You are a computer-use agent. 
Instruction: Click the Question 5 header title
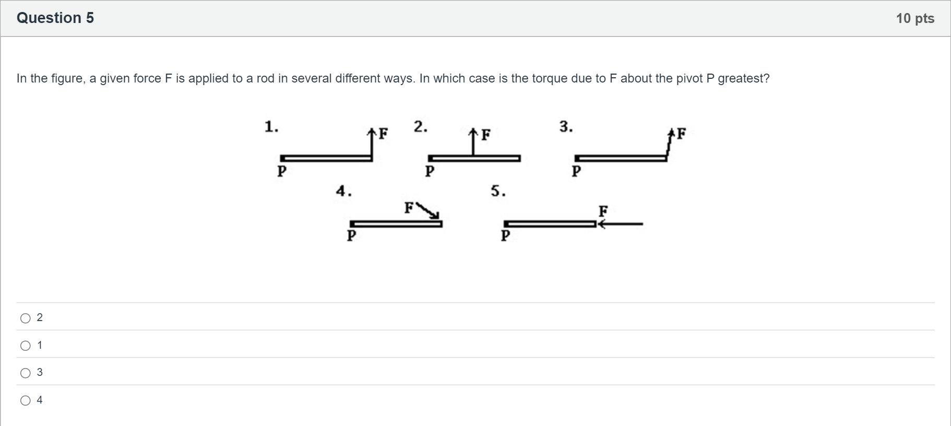pos(55,18)
